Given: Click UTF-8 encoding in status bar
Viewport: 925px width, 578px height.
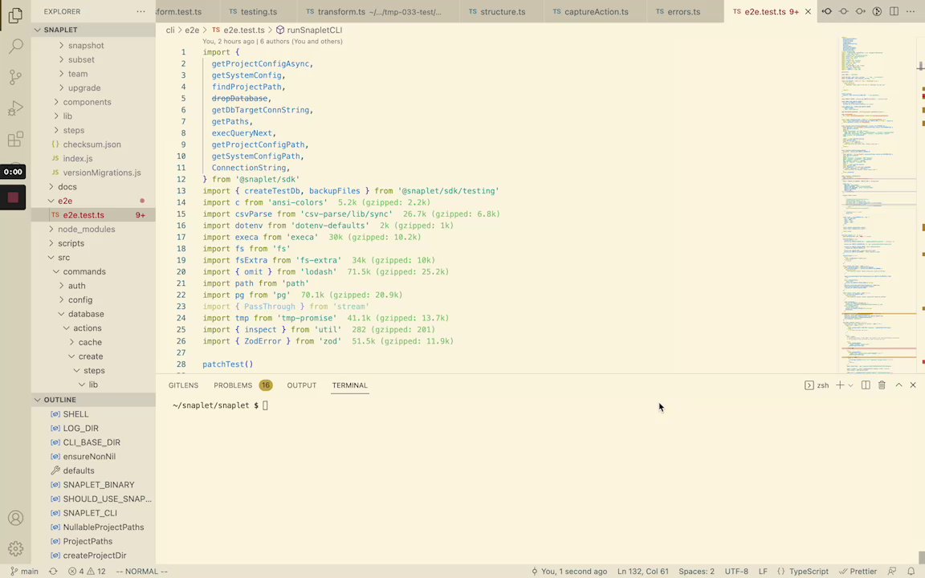Looking at the screenshot, I should [736, 571].
